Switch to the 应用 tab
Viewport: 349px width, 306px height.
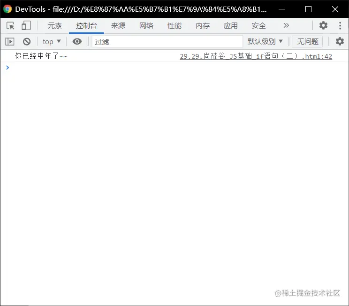coord(231,26)
